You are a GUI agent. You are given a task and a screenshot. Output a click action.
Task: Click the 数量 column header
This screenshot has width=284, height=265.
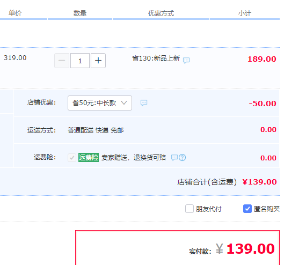coord(80,13)
